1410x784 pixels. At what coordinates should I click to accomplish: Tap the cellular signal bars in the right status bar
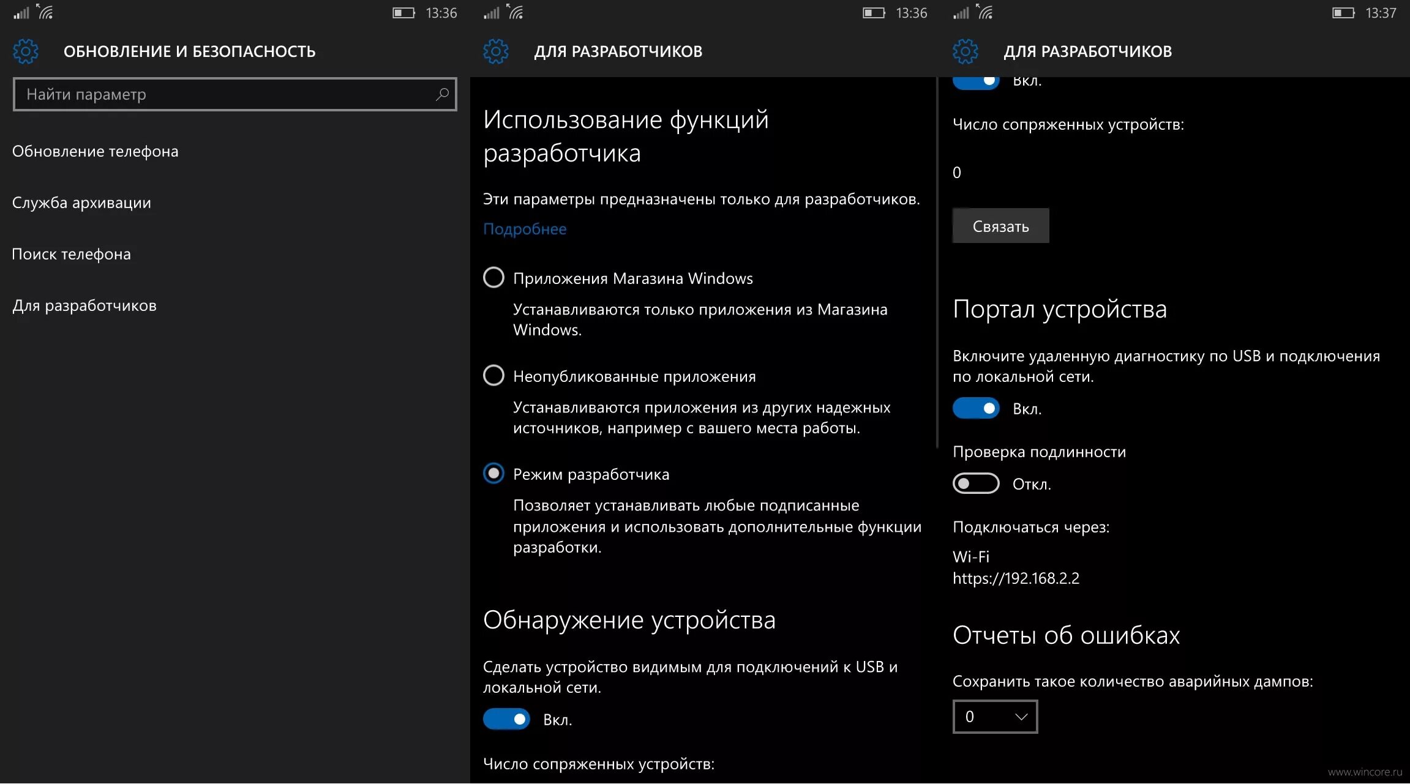(x=961, y=13)
